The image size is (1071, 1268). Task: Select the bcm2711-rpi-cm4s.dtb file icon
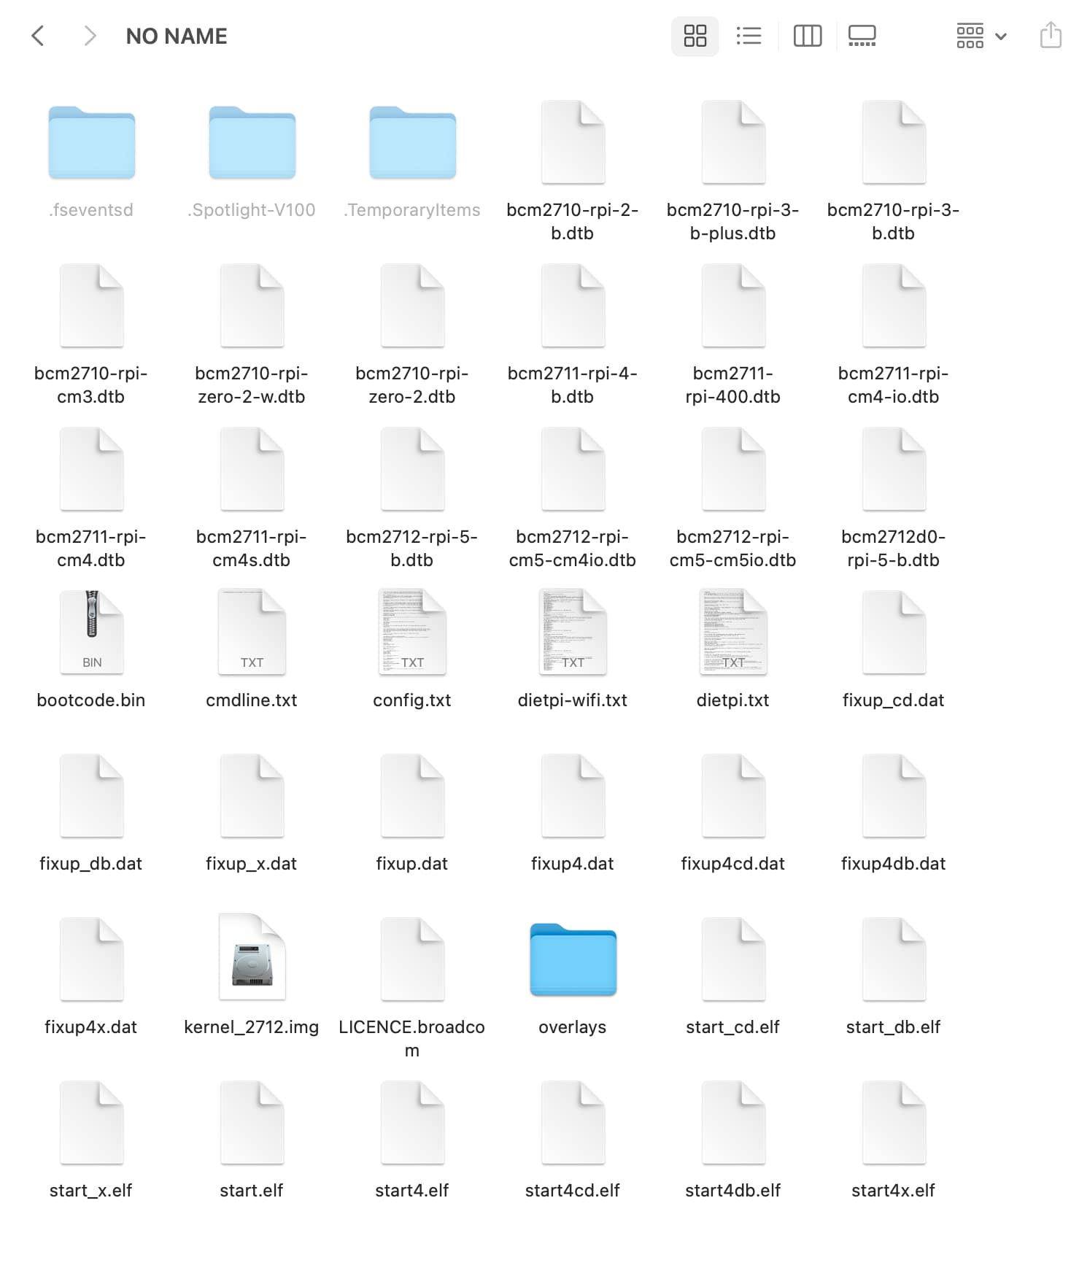tap(252, 469)
